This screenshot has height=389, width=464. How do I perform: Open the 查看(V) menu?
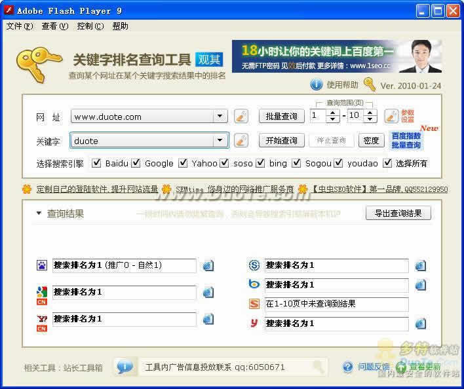(x=55, y=26)
